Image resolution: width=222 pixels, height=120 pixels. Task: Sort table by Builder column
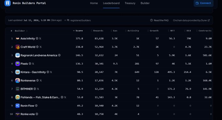[21, 31]
